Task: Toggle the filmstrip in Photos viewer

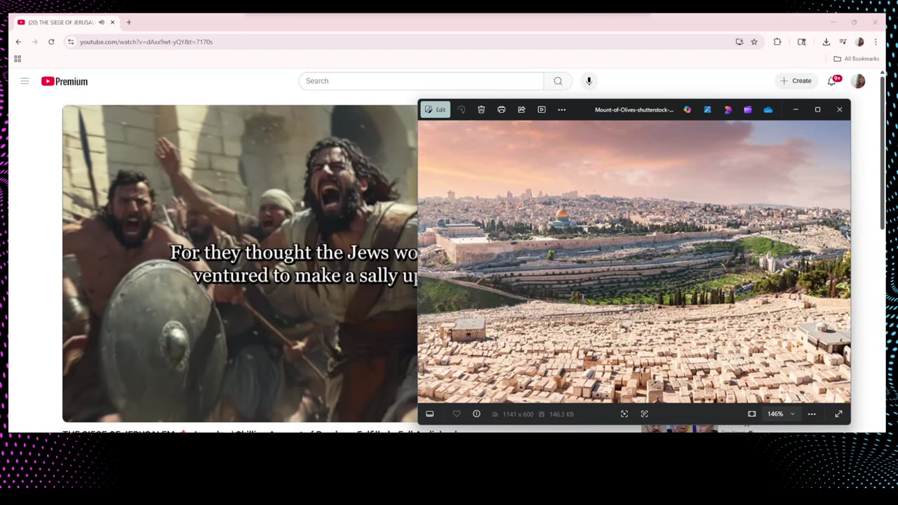Action: point(430,414)
